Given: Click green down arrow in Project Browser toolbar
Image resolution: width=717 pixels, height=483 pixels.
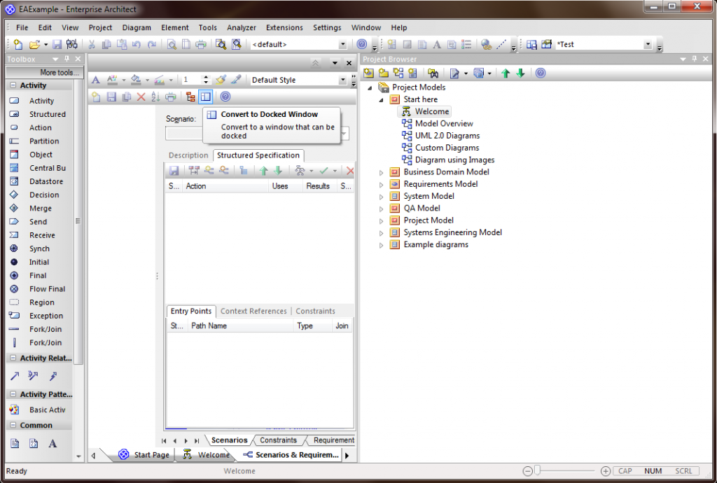Looking at the screenshot, I should [x=520, y=73].
